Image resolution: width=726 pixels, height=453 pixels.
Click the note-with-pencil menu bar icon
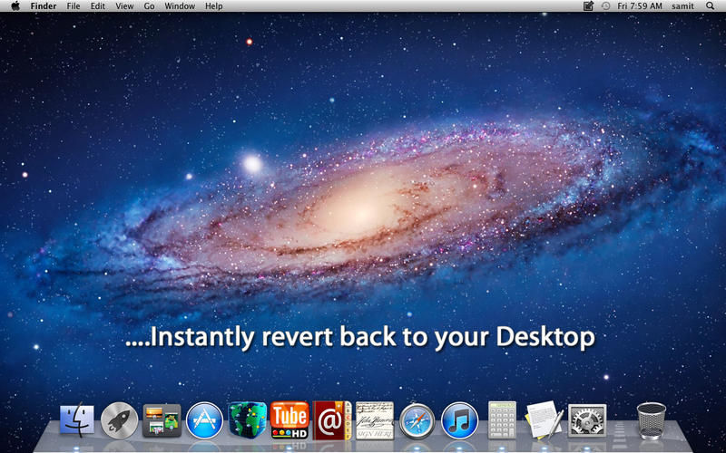(588, 6)
